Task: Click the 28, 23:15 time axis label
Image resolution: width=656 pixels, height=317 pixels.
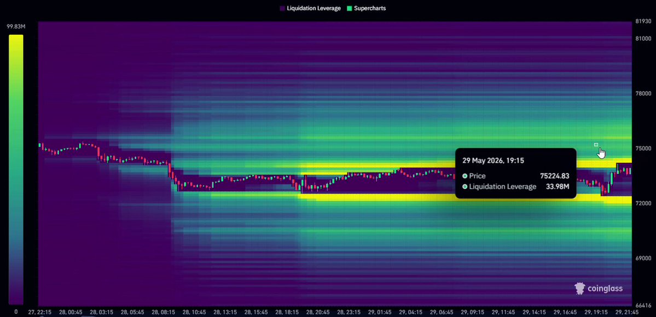Action: tap(349, 312)
